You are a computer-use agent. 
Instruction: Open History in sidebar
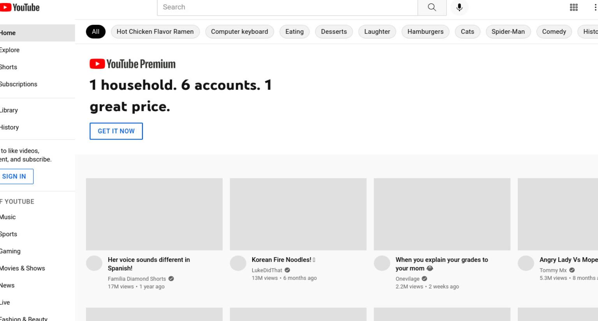click(x=37, y=127)
